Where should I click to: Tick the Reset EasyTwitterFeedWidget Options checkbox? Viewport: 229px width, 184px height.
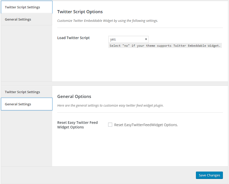pos(110,125)
